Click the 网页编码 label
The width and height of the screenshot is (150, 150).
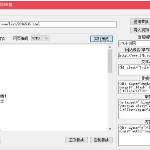(x=20, y=38)
